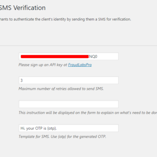
Task: Place cursor after NQ0 in API key field
Action: pos(98,57)
